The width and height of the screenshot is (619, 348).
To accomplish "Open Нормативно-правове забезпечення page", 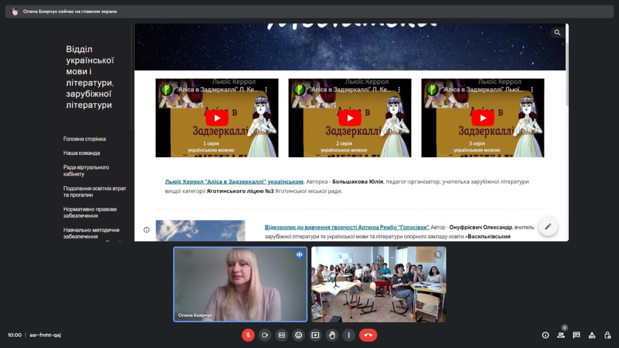I will (90, 213).
